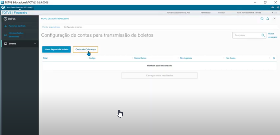This screenshot has height=135, width=280.
Task: Click the Carta de Cobrança button
Action: coord(86,49)
